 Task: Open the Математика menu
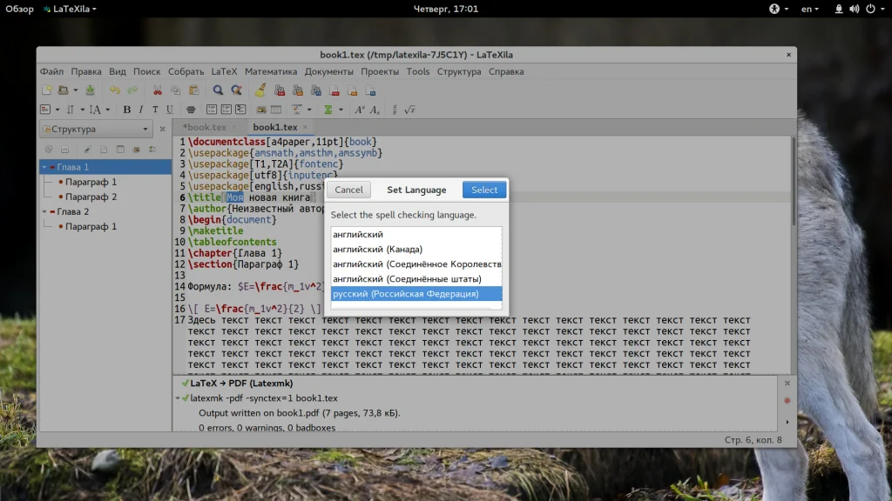pyautogui.click(x=271, y=71)
